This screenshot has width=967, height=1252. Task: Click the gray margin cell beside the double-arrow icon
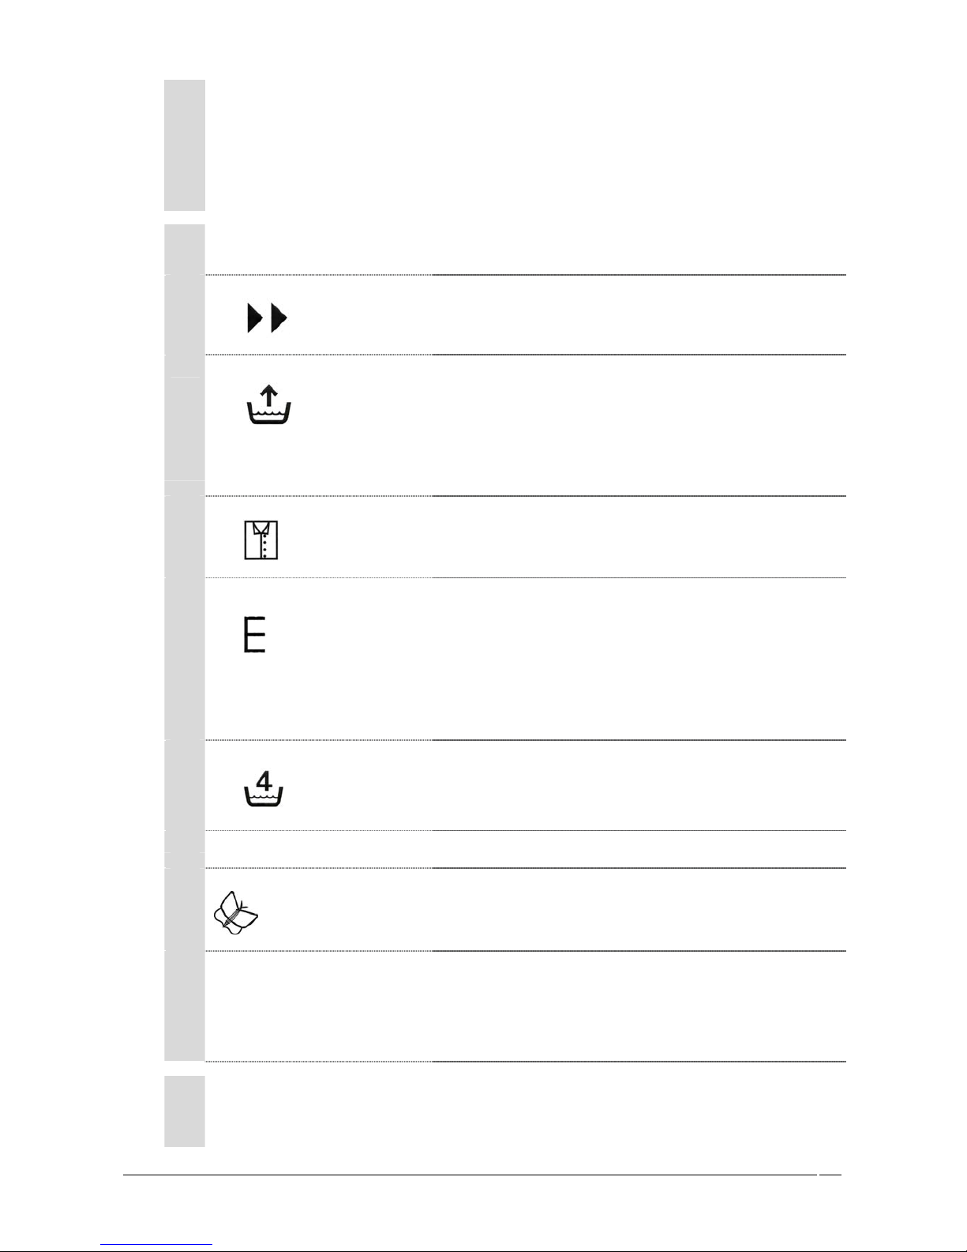pyautogui.click(x=185, y=315)
